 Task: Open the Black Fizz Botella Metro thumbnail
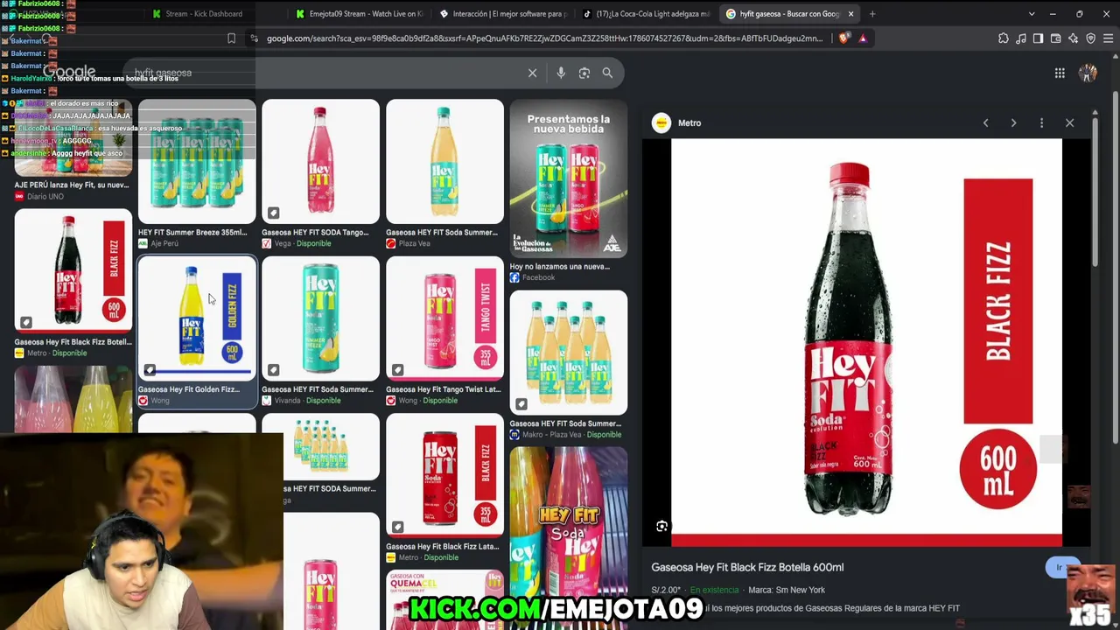pyautogui.click(x=73, y=272)
